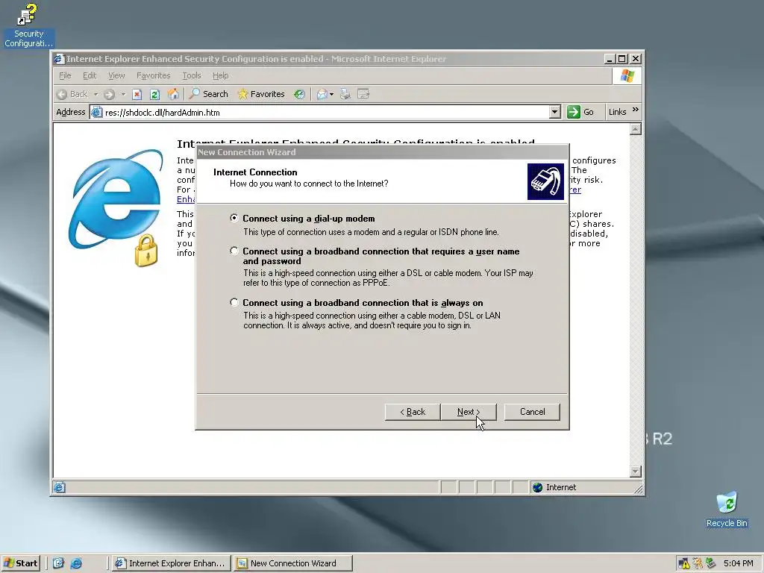This screenshot has width=764, height=573.
Task: Click the Windows flag logo throbber
Action: click(x=627, y=76)
